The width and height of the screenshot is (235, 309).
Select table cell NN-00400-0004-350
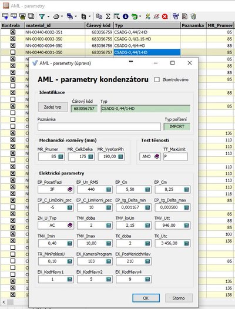[55, 45]
